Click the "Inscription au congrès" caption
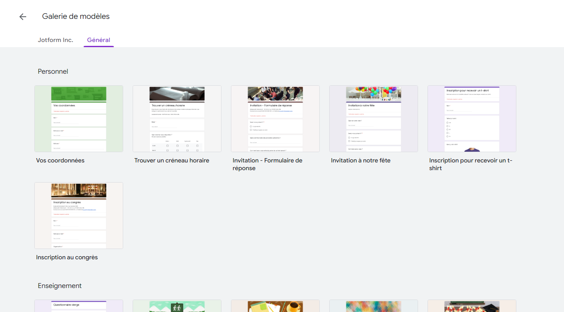This screenshot has width=564, height=312. click(x=67, y=258)
